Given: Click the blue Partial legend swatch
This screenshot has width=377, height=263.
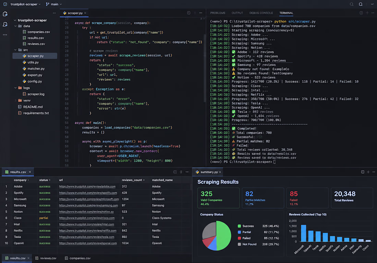Looking at the screenshot, I should click(x=239, y=232).
